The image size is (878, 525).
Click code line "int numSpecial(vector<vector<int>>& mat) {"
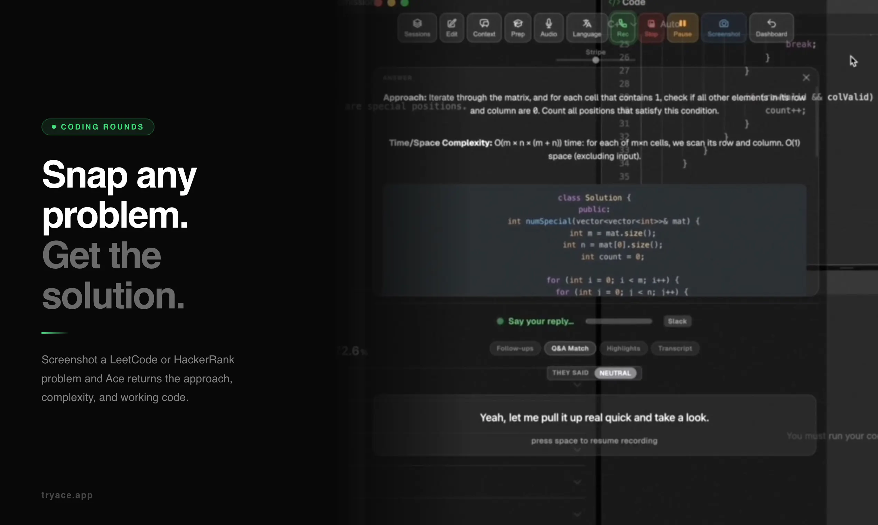point(604,221)
